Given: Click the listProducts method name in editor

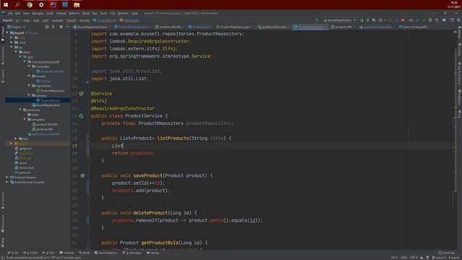Looking at the screenshot, I should 173,138.
